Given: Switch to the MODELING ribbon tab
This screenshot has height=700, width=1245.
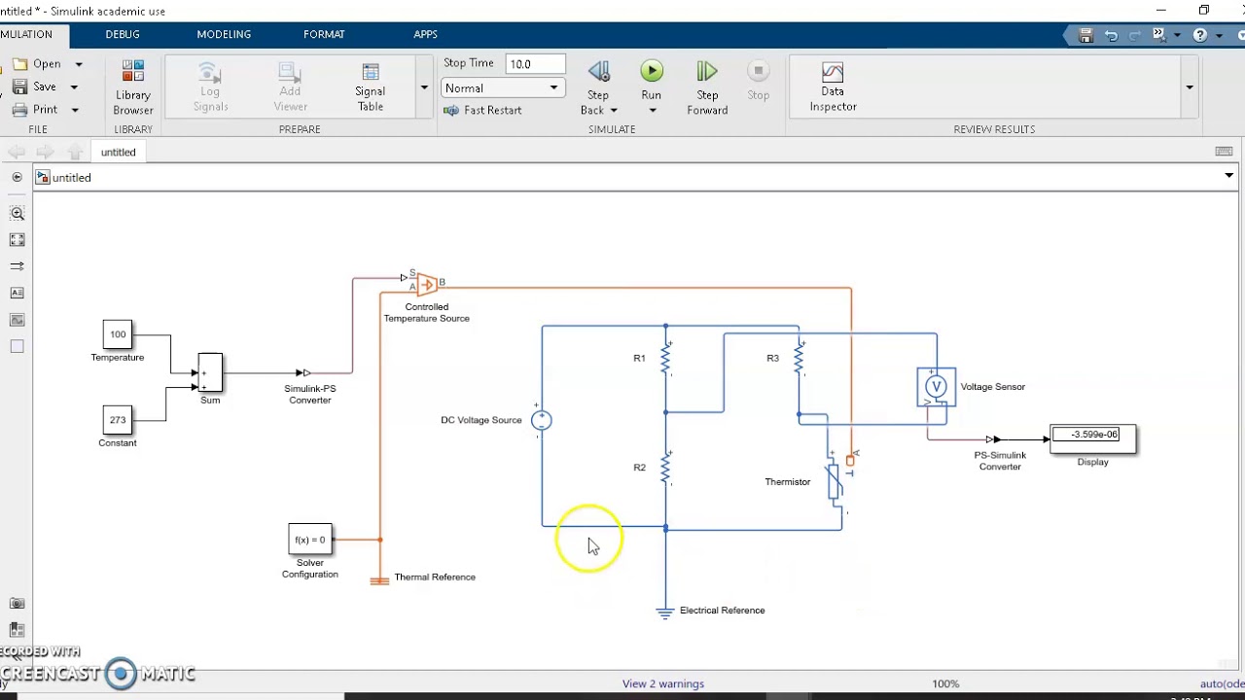Looking at the screenshot, I should click(224, 34).
